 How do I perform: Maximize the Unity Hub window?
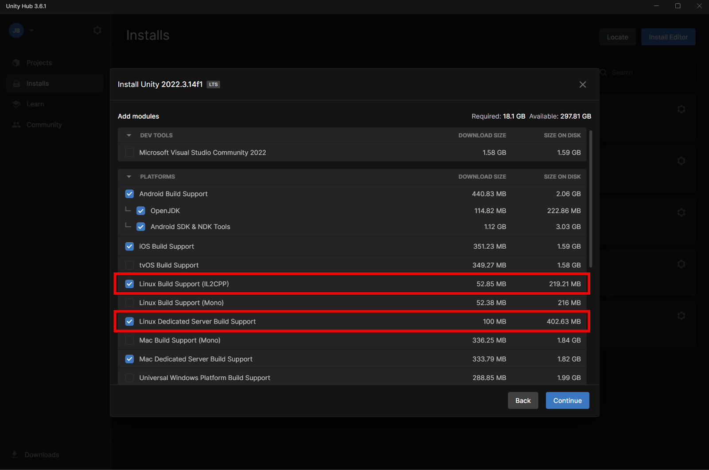coord(678,6)
